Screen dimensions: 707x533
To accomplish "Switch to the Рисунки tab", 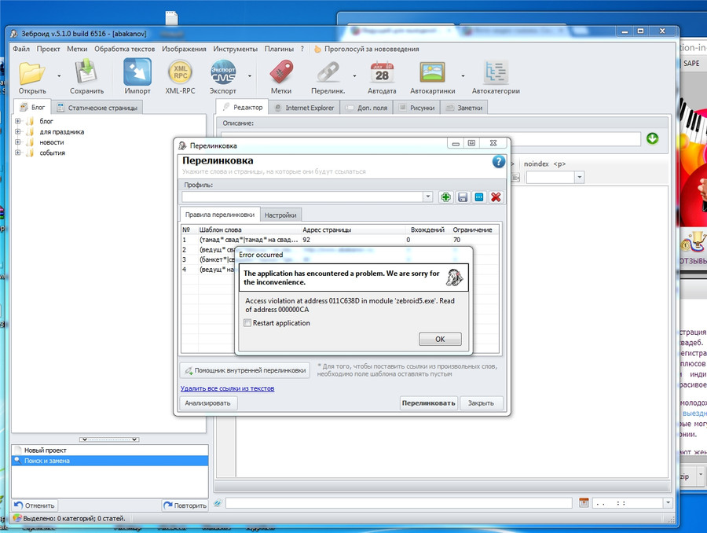I will point(416,108).
